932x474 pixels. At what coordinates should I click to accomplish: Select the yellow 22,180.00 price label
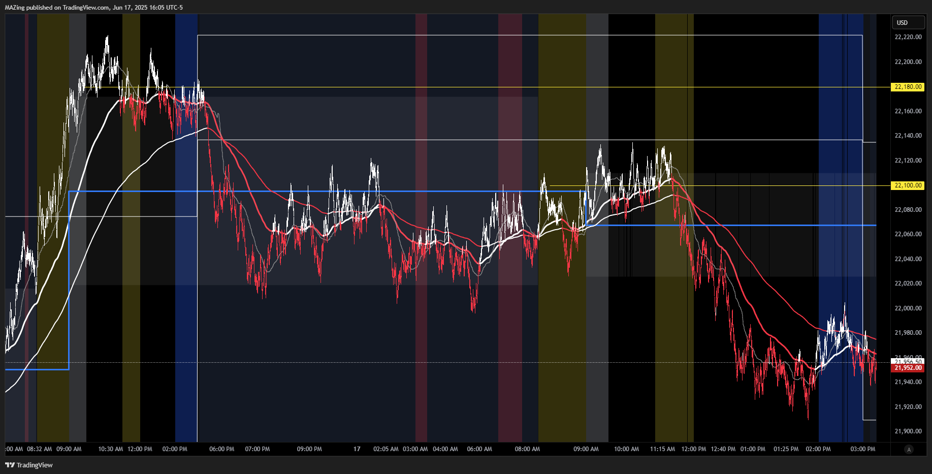[x=908, y=87]
